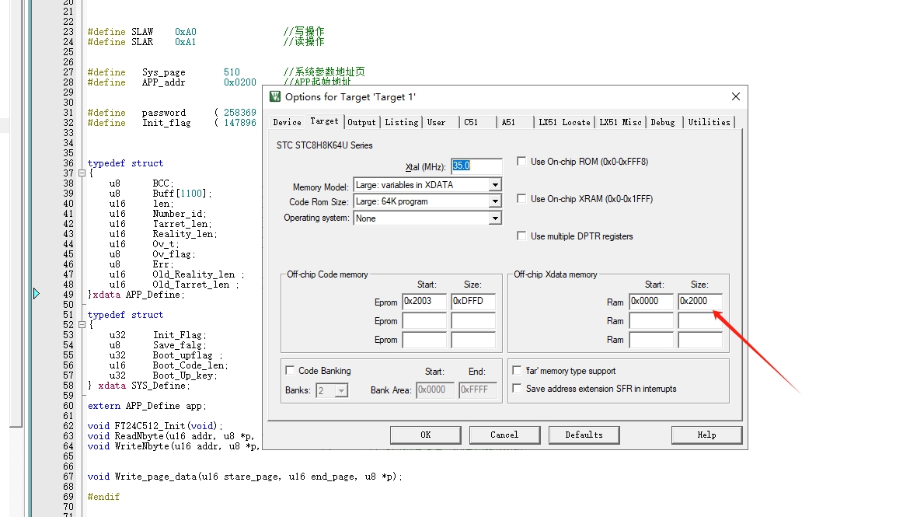The height and width of the screenshot is (517, 903).
Task: Open the Banks count dropdown
Action: pyautogui.click(x=341, y=391)
